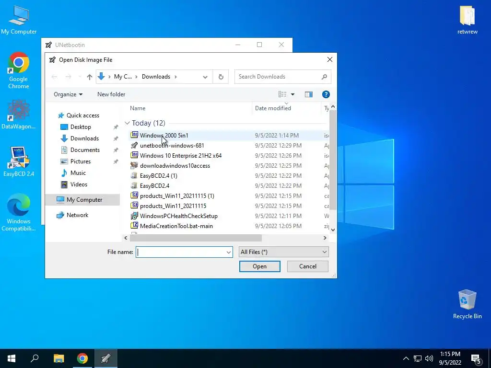
Task: Select MediaCreationTool.bat-main zip file
Action: coord(229,226)
